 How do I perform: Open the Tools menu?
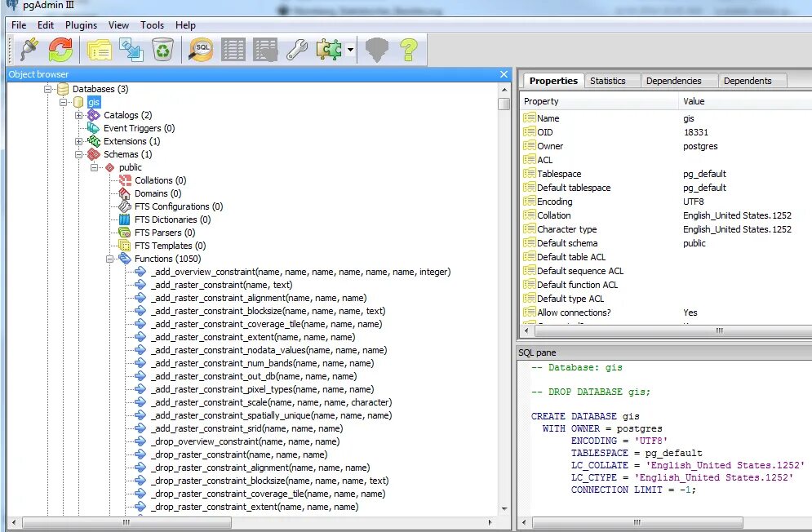tap(153, 24)
